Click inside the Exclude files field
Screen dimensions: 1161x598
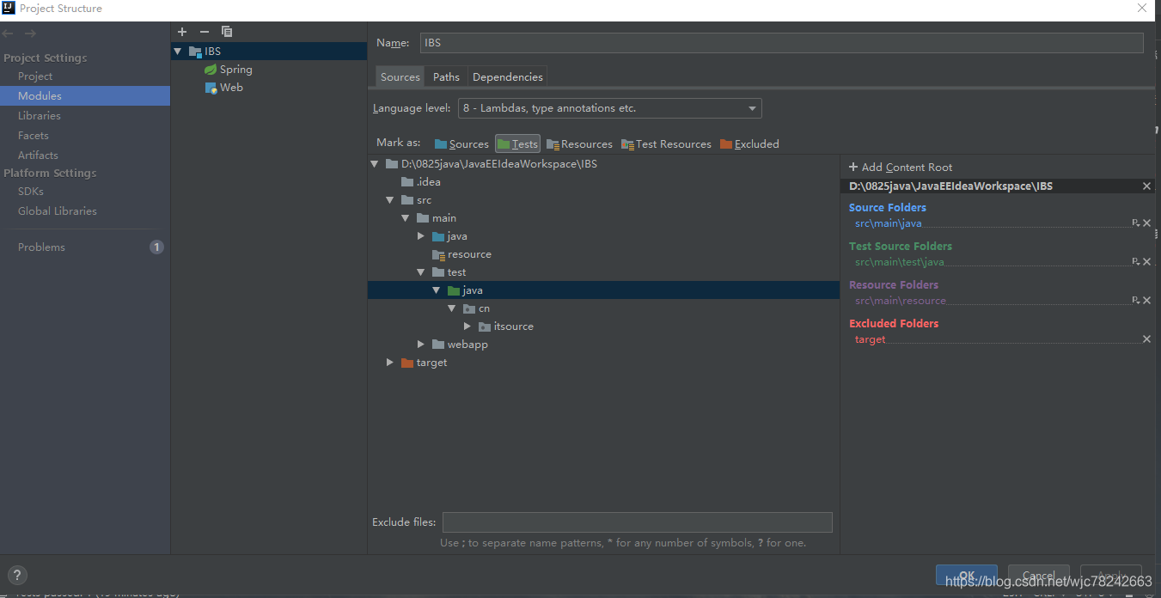(638, 522)
